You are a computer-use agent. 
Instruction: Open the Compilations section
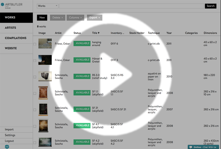coord(16,38)
